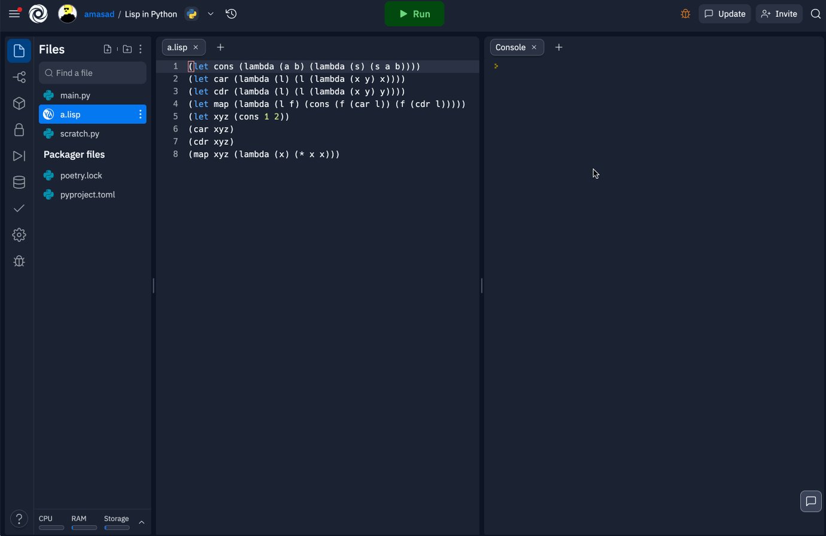826x536 pixels.
Task: Click the Replit logo
Action: coord(38,13)
